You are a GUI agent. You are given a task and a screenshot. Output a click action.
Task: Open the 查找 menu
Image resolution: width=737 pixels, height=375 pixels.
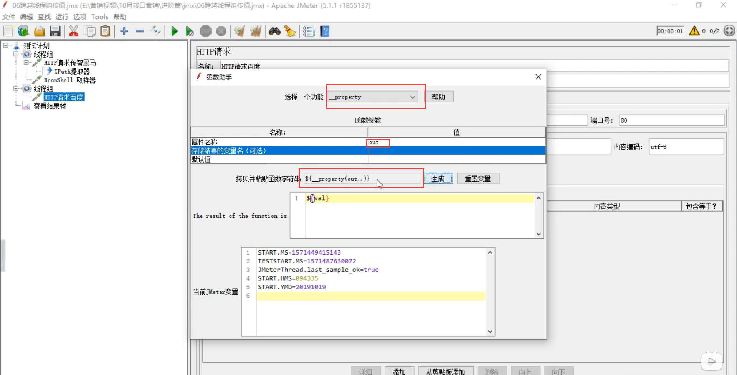(x=44, y=17)
